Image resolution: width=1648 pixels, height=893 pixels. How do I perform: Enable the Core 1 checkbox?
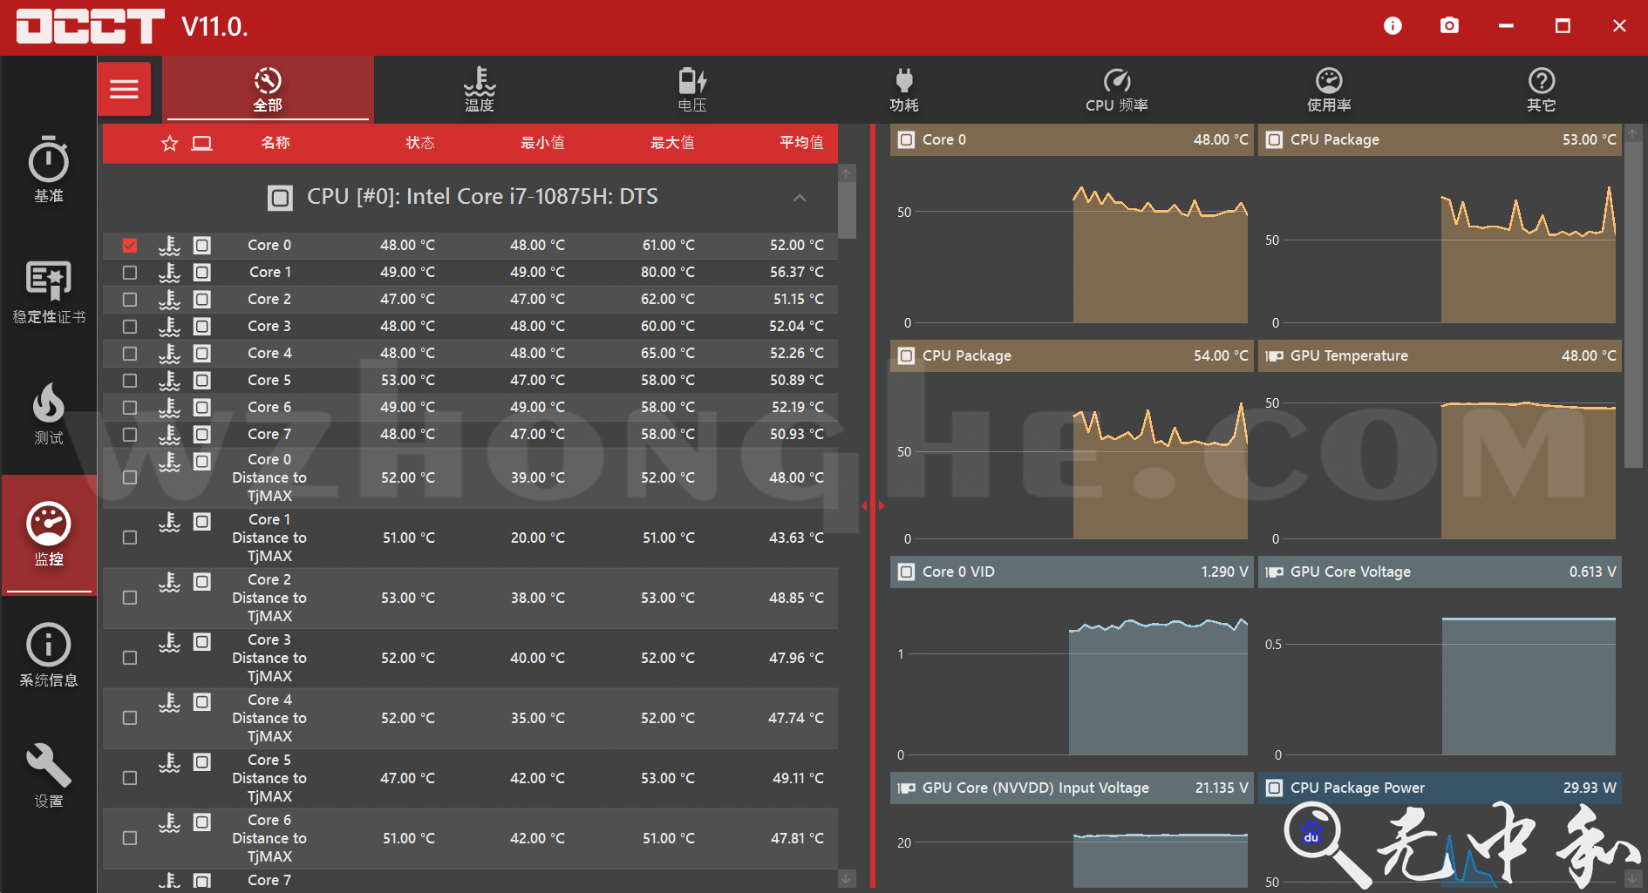(x=130, y=273)
